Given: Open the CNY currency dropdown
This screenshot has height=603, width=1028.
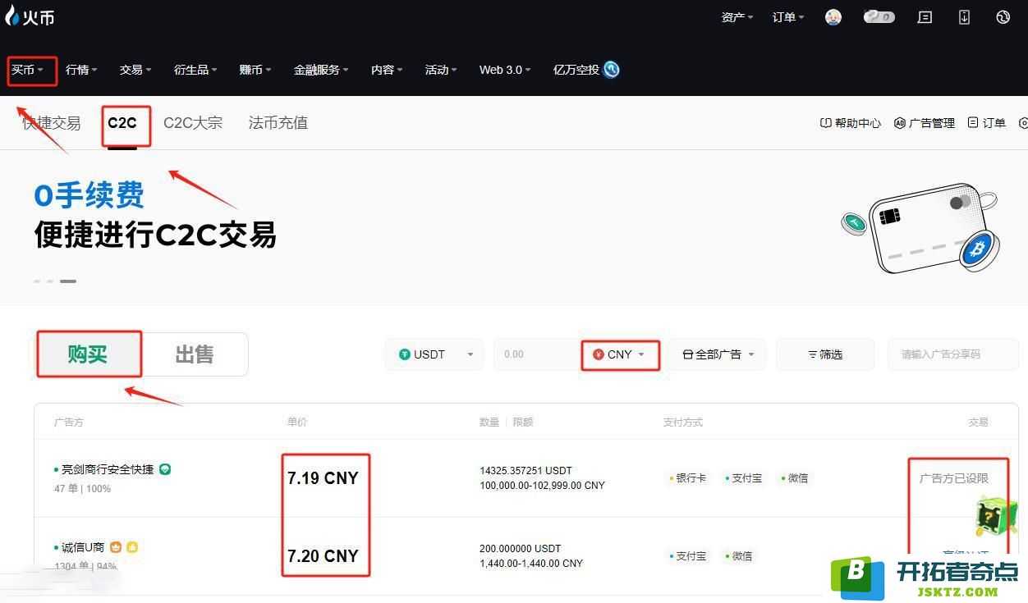Looking at the screenshot, I should (621, 354).
